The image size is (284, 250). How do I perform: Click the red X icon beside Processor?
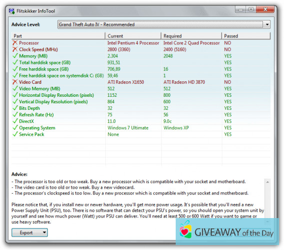[15, 43]
